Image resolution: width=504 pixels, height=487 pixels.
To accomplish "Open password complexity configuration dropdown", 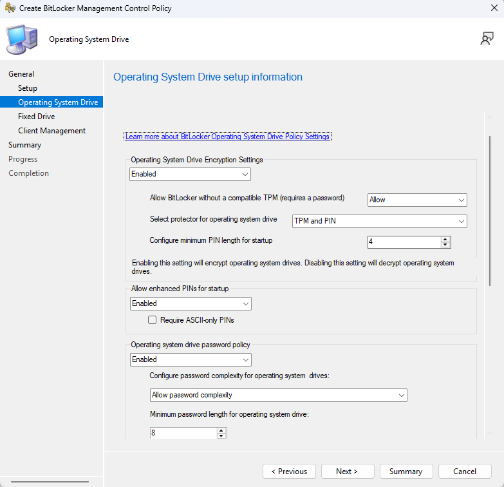I will [278, 395].
